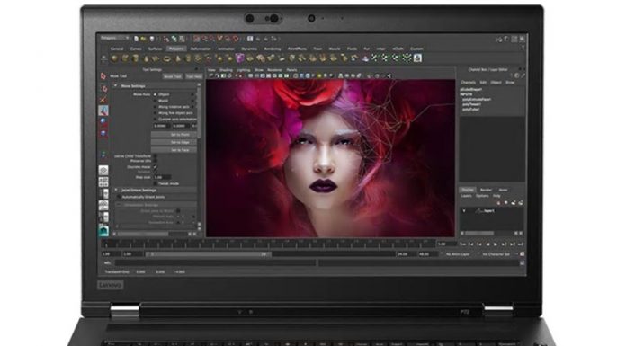Select the Object move axis radio button
Screen dimensions: 626x346
pyautogui.click(x=156, y=94)
